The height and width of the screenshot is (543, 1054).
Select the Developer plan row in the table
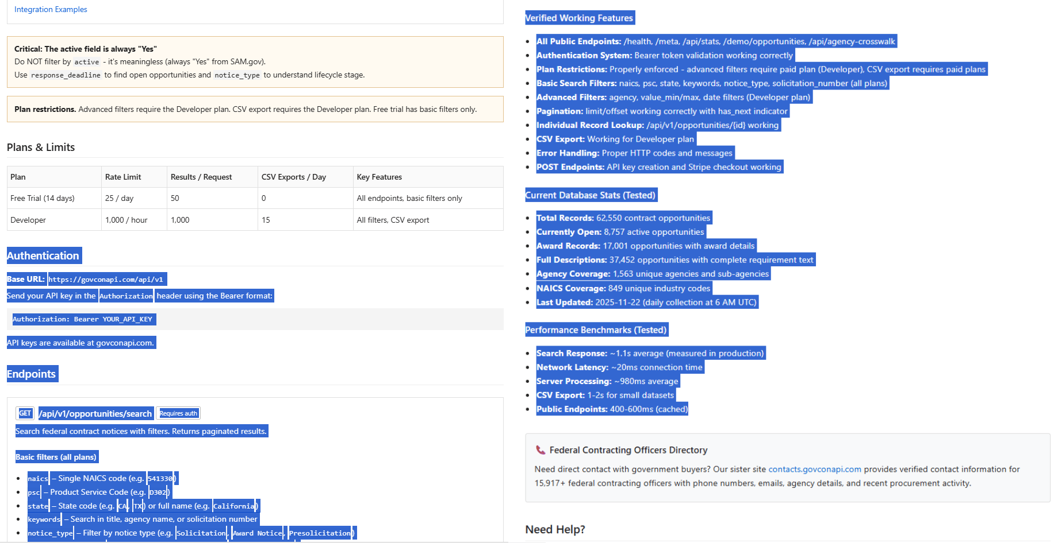tap(255, 220)
